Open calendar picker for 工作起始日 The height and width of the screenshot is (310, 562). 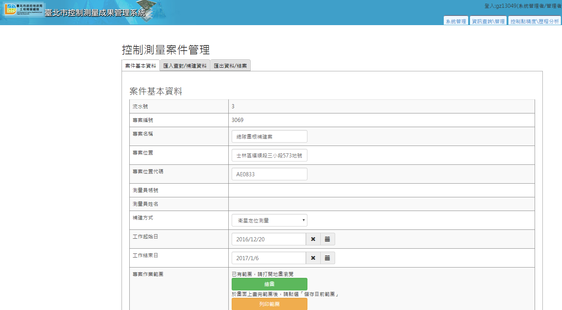(x=327, y=239)
